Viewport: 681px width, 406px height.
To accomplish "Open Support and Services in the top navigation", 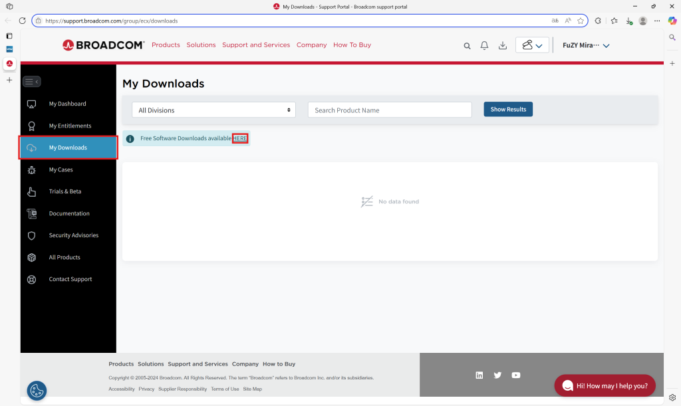I will click(x=256, y=45).
